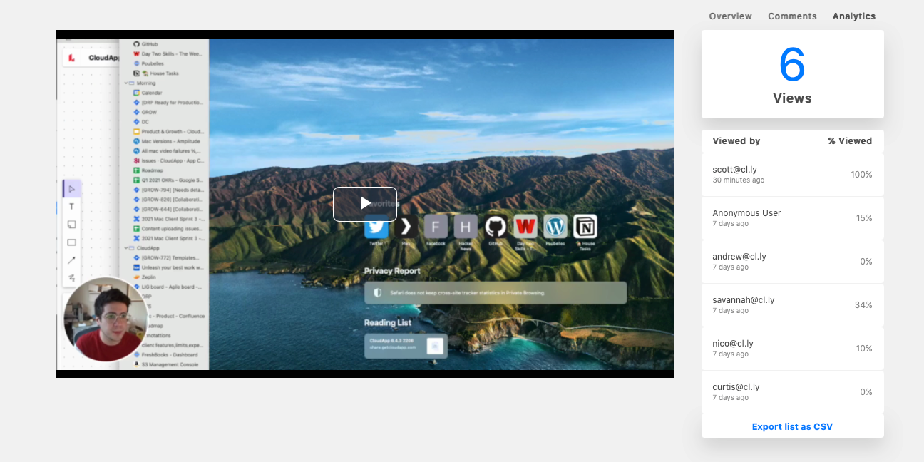Viewport: 924px width, 462px height.
Task: Click the Facebook F favorite tile in video
Action: tap(436, 227)
